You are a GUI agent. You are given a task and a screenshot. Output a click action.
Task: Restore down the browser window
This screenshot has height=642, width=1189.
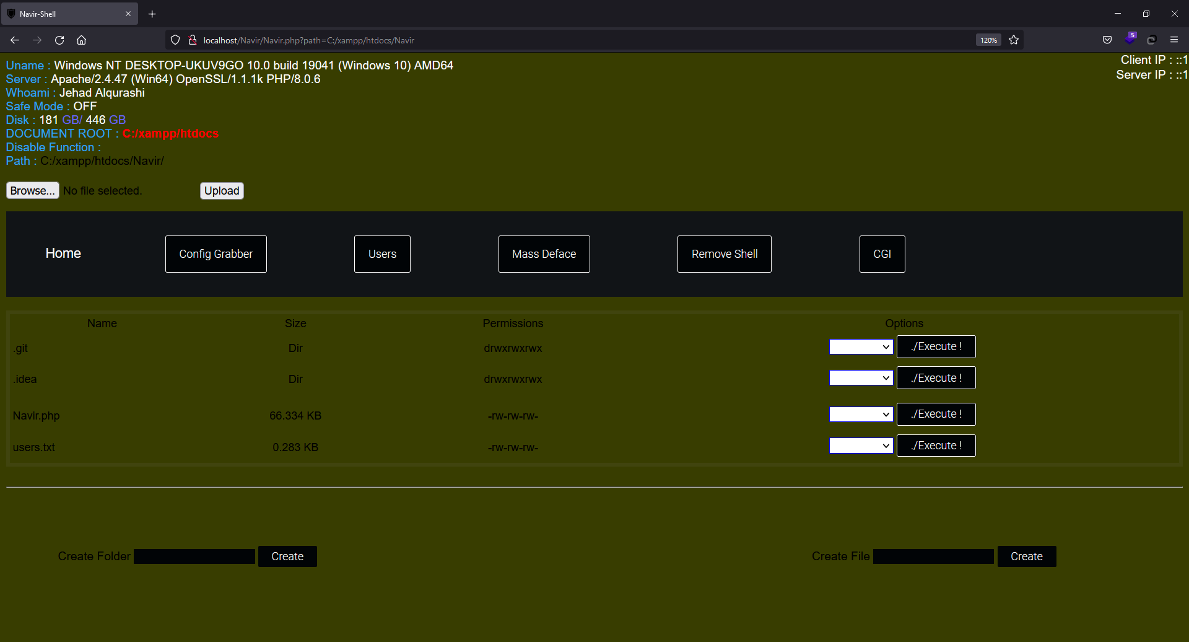pyautogui.click(x=1146, y=14)
